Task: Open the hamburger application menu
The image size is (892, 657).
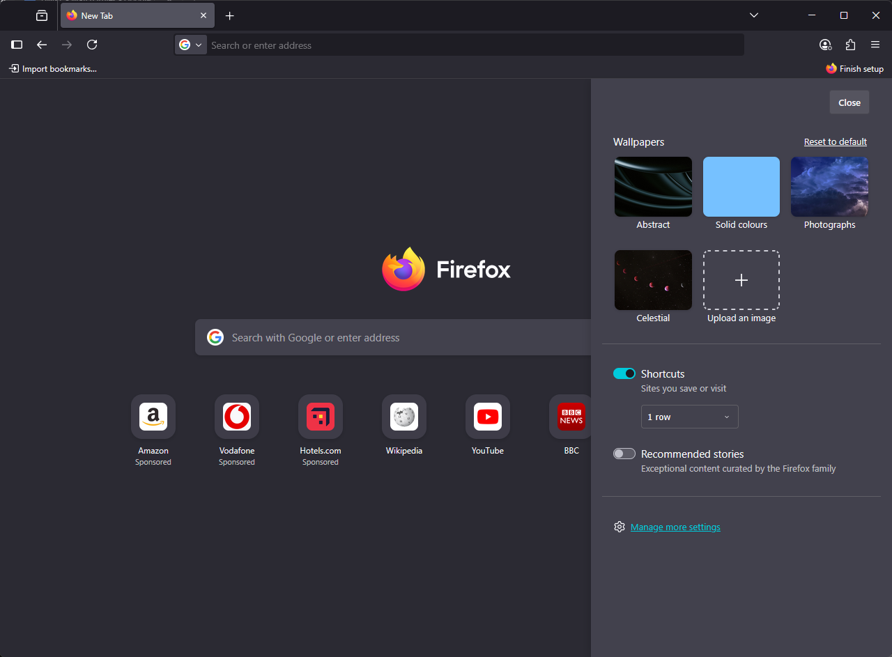Action: (x=875, y=45)
